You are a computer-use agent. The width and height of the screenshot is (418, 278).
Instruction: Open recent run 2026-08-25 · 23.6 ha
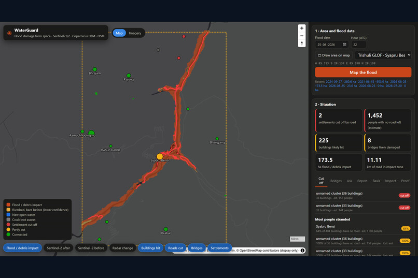[x=343, y=85]
